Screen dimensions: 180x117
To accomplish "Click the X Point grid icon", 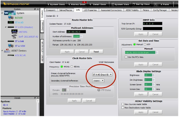I will pos(156,4).
